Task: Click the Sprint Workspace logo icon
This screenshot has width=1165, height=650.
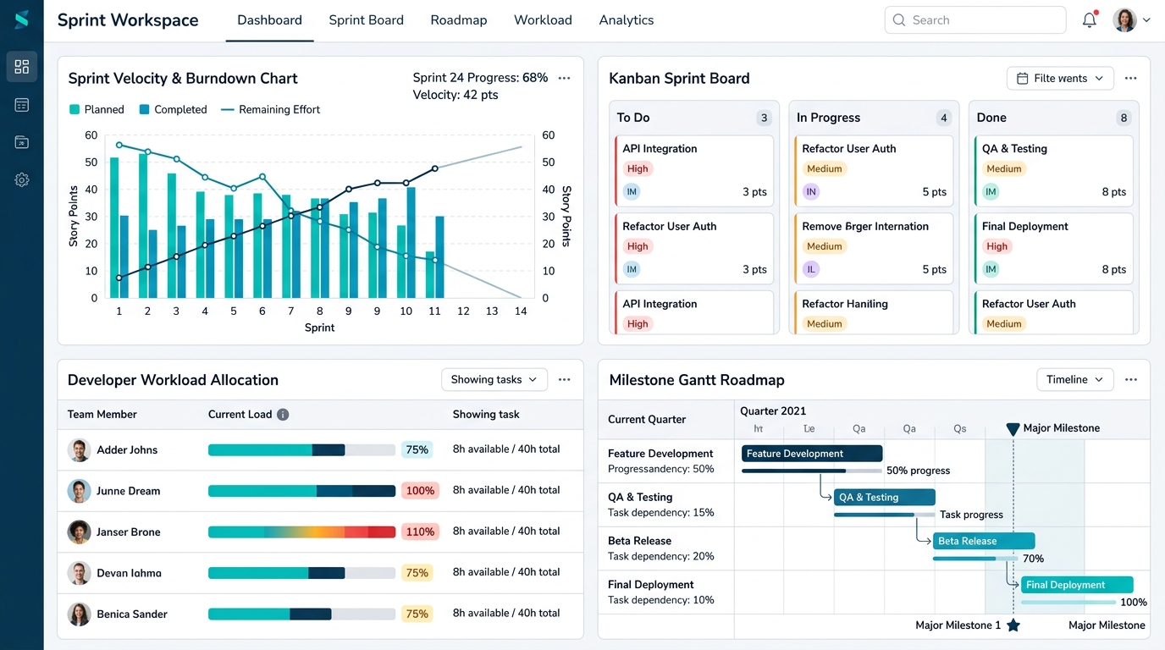Action: [x=21, y=19]
